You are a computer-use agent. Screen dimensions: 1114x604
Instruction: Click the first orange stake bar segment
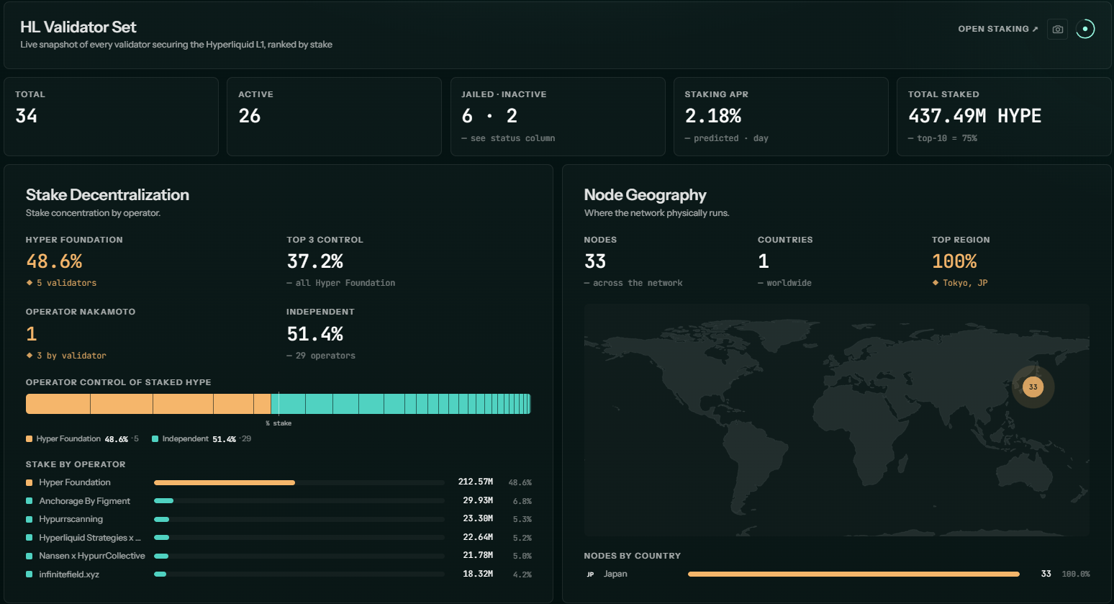(58, 404)
